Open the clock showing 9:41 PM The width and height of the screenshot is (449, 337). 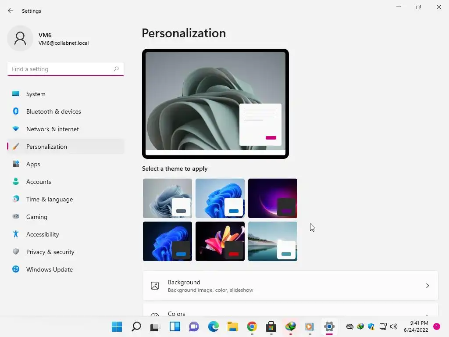pos(416,326)
